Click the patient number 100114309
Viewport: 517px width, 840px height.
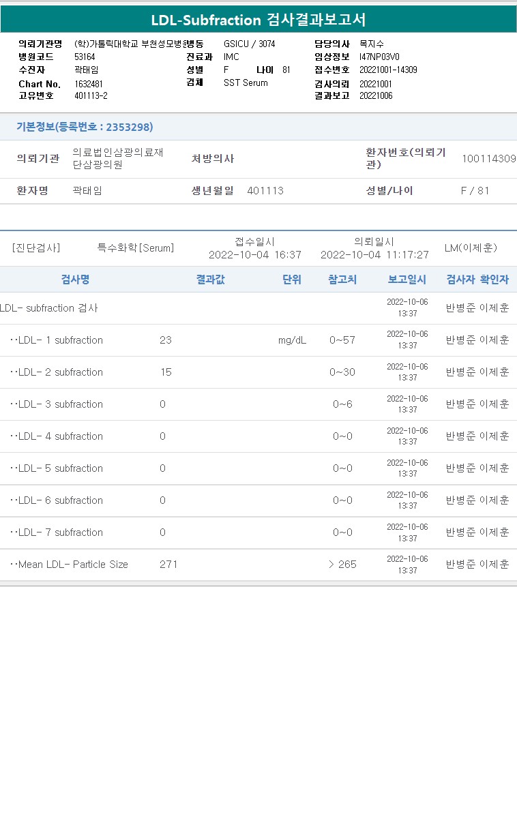(x=489, y=158)
